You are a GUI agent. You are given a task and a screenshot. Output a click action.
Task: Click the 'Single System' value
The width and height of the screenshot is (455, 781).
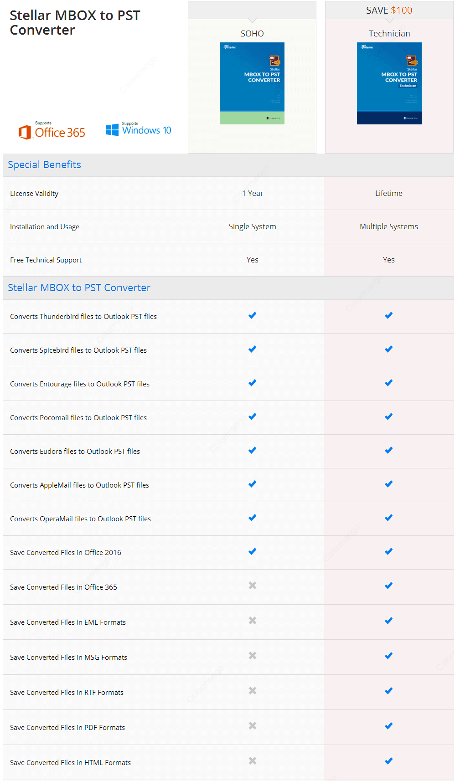253,226
